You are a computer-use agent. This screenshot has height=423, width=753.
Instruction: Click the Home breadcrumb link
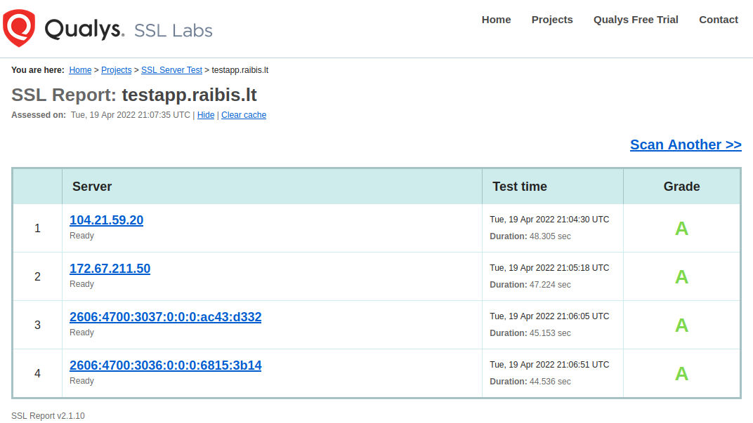pos(80,70)
